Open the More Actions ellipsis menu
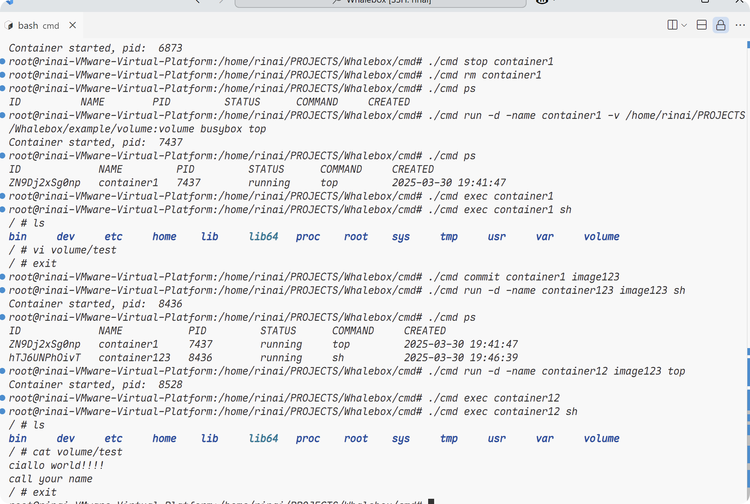Viewport: 750px width, 504px height. 740,25
